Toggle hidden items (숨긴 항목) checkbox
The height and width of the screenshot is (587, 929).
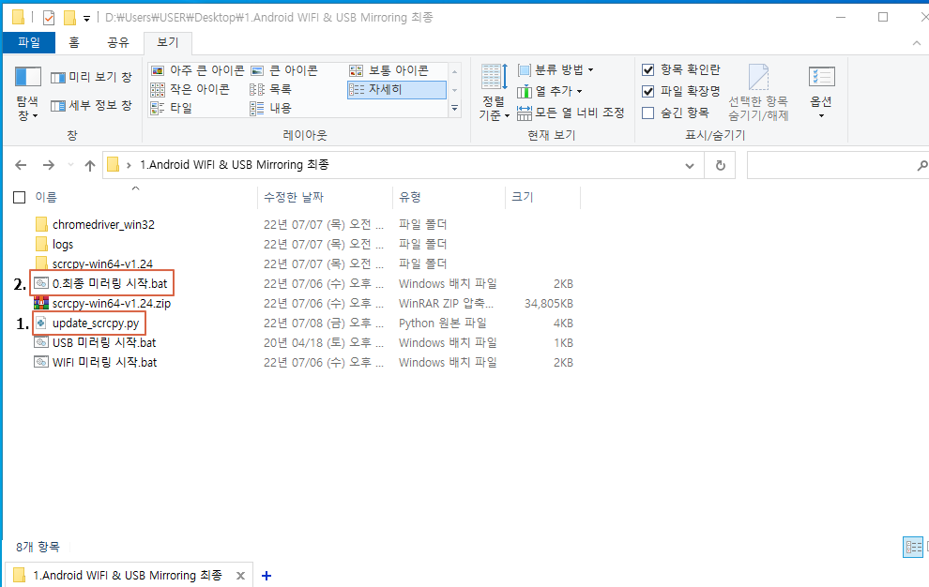648,113
